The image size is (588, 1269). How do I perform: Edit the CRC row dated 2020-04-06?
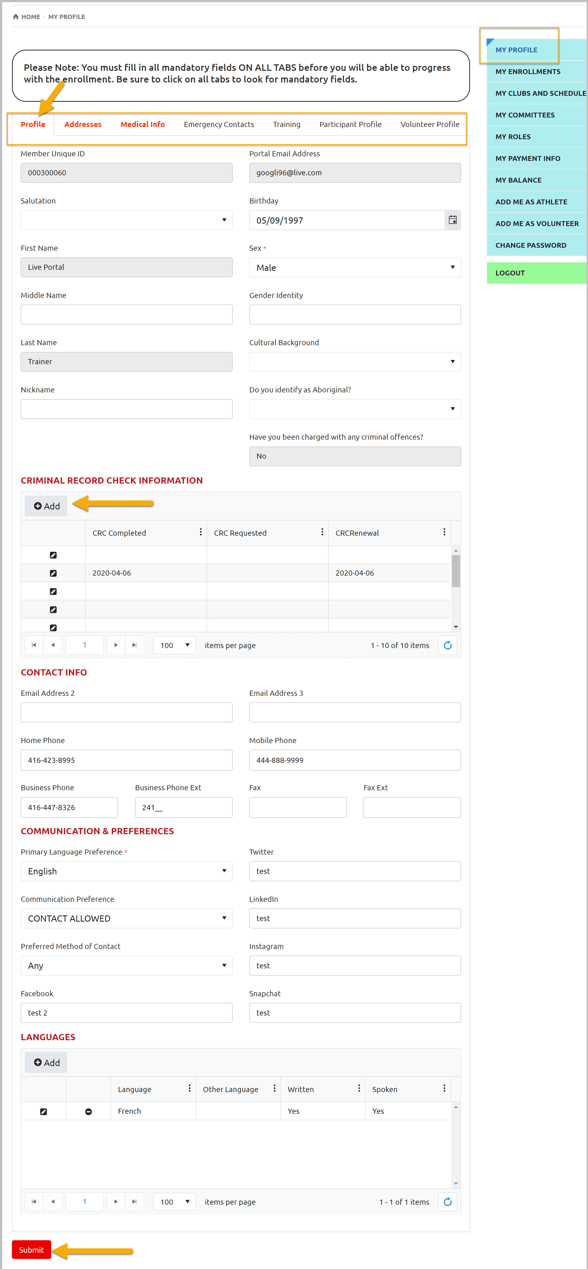coord(53,573)
